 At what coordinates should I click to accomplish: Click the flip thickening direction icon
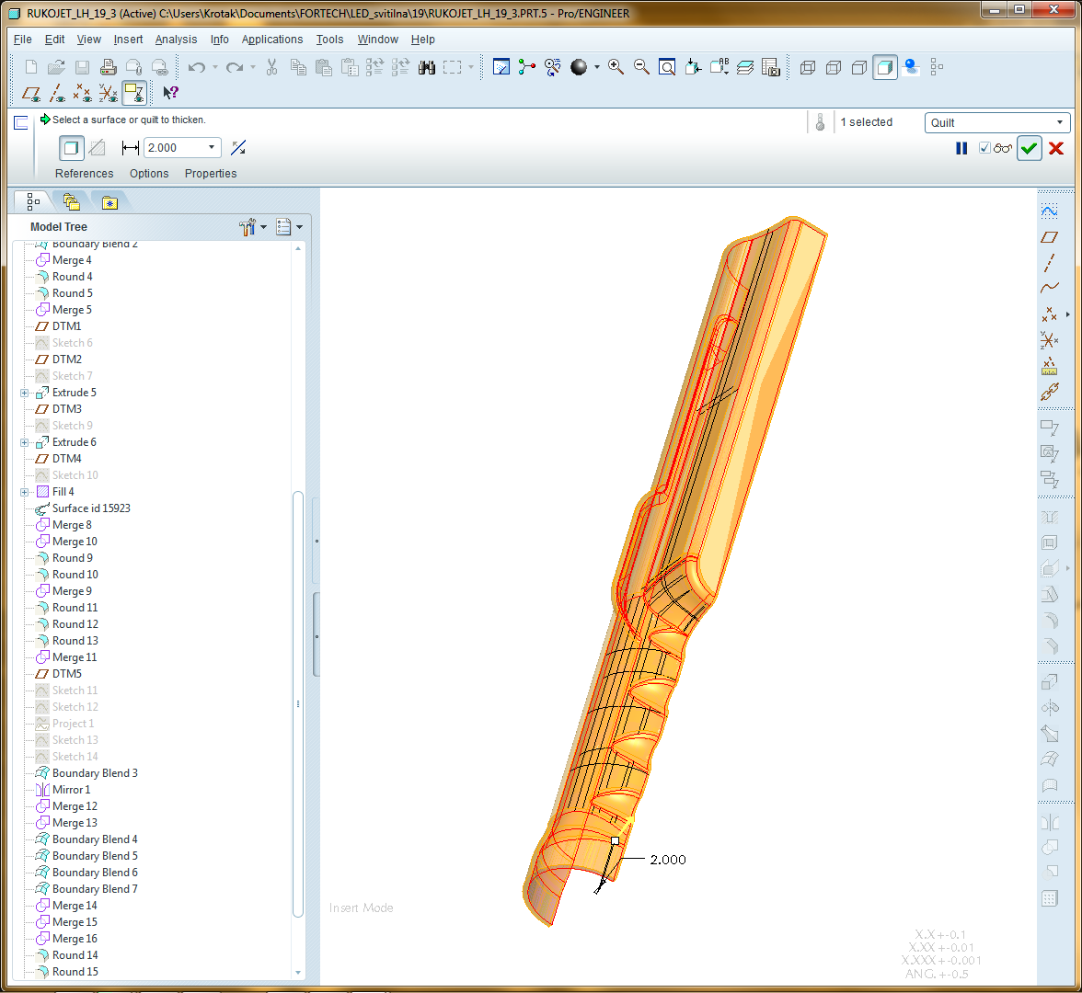coord(238,147)
